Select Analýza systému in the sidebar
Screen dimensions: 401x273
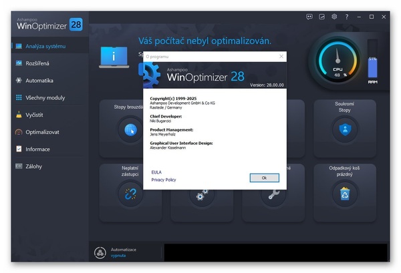point(45,46)
